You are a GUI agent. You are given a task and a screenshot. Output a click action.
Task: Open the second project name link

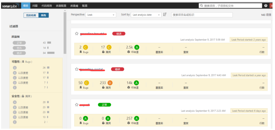coord(91,69)
